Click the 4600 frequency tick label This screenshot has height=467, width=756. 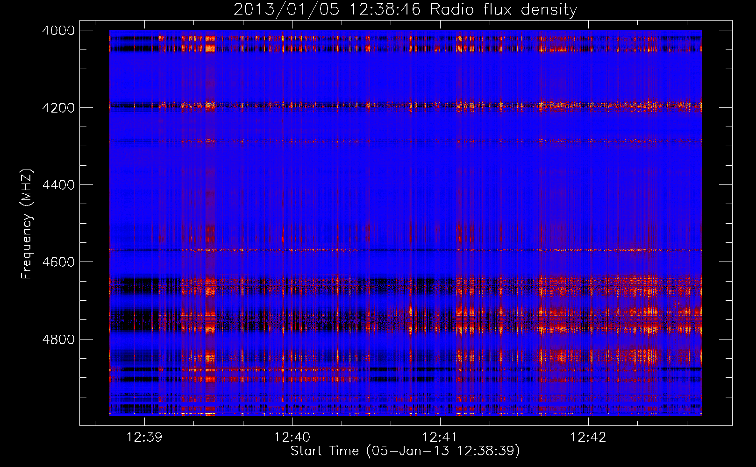58,262
